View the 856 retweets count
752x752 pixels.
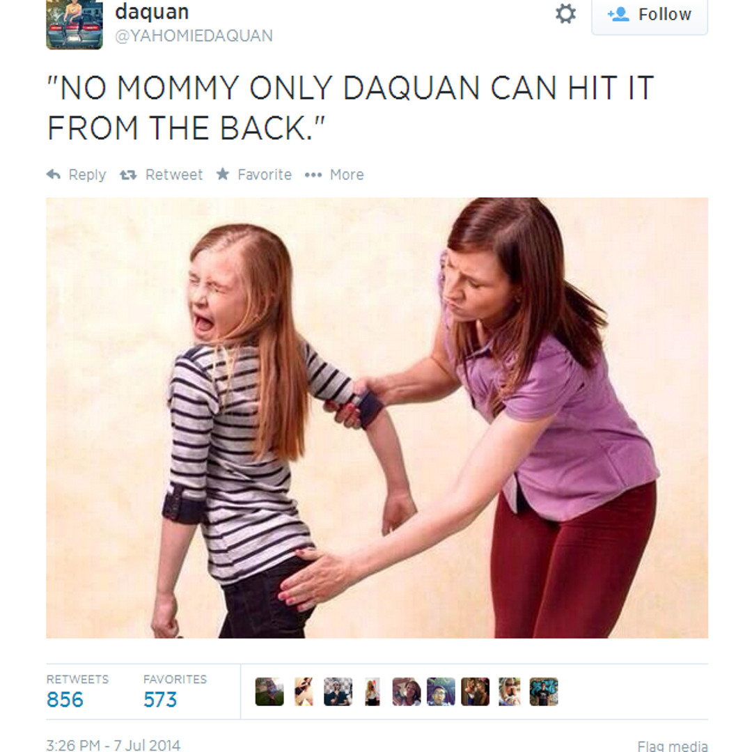click(x=65, y=700)
